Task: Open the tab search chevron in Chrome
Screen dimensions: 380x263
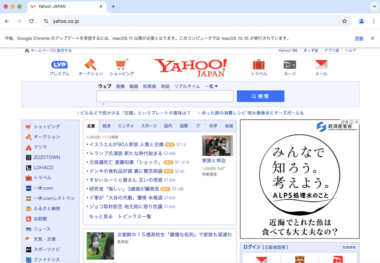Action: tap(374, 7)
